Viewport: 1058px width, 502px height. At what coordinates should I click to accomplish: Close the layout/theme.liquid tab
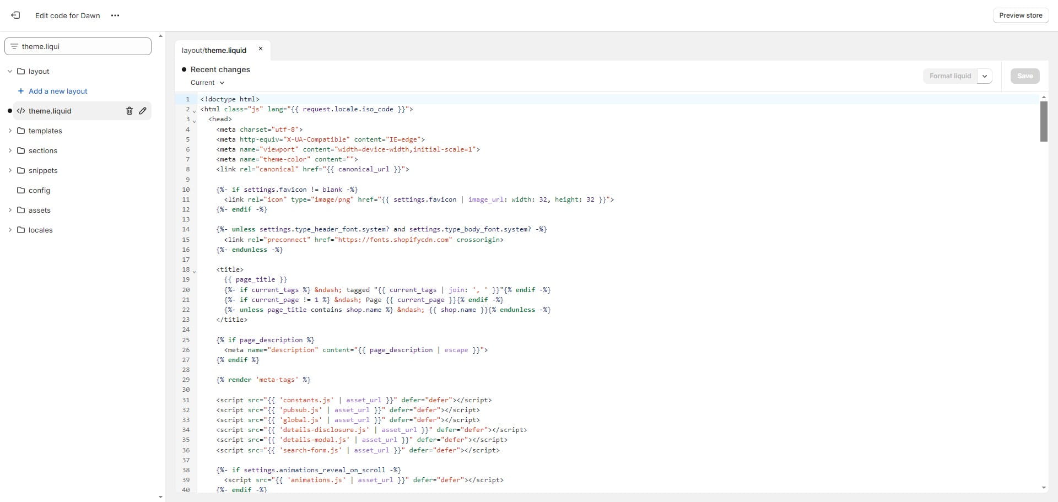click(x=260, y=48)
